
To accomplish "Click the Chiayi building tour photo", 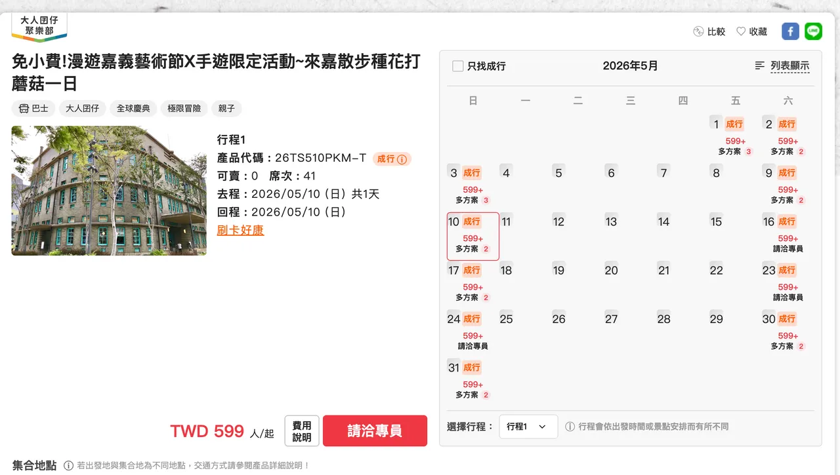I will coord(109,191).
